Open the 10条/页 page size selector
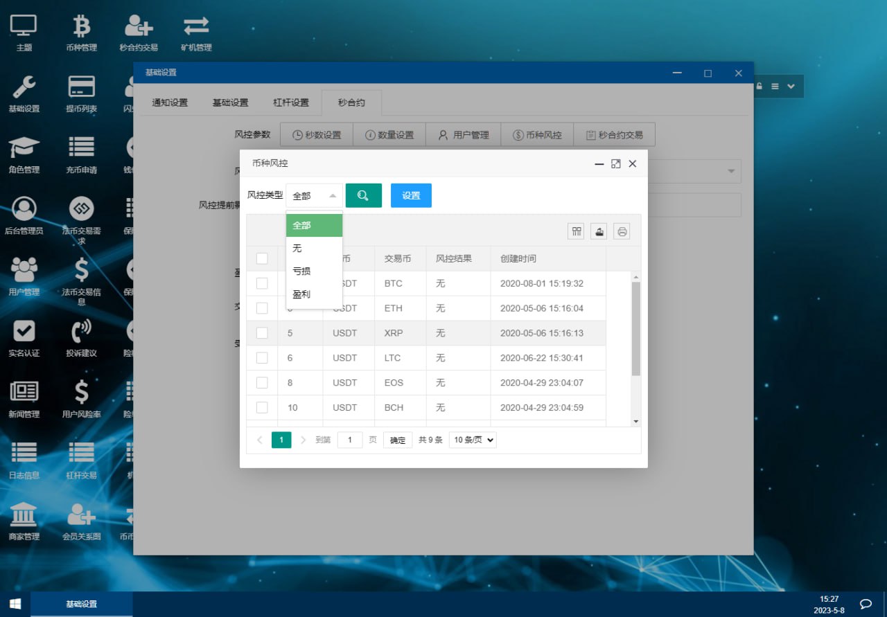This screenshot has height=617, width=887. click(x=473, y=440)
